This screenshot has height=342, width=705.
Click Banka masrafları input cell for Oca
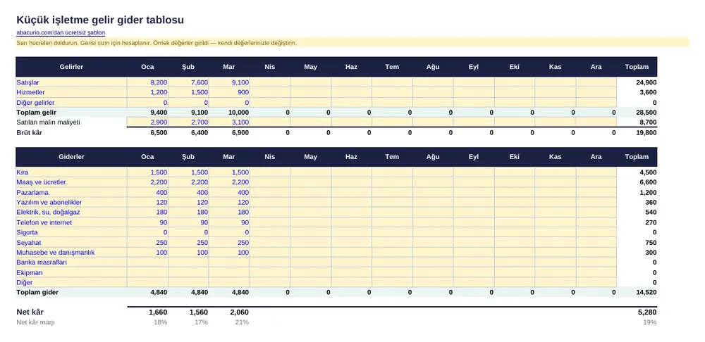[x=147, y=262]
